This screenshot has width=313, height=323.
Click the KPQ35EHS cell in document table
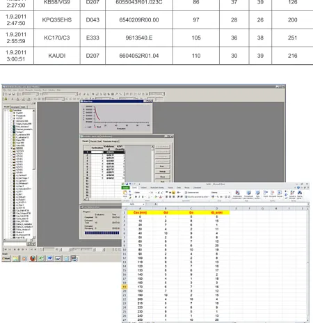[57, 19]
